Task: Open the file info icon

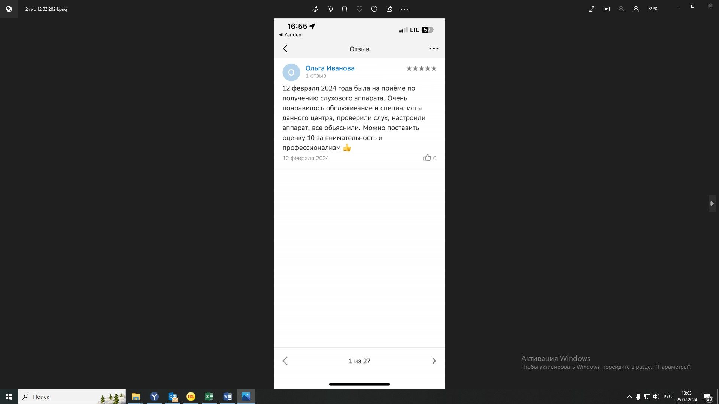Action: [374, 9]
